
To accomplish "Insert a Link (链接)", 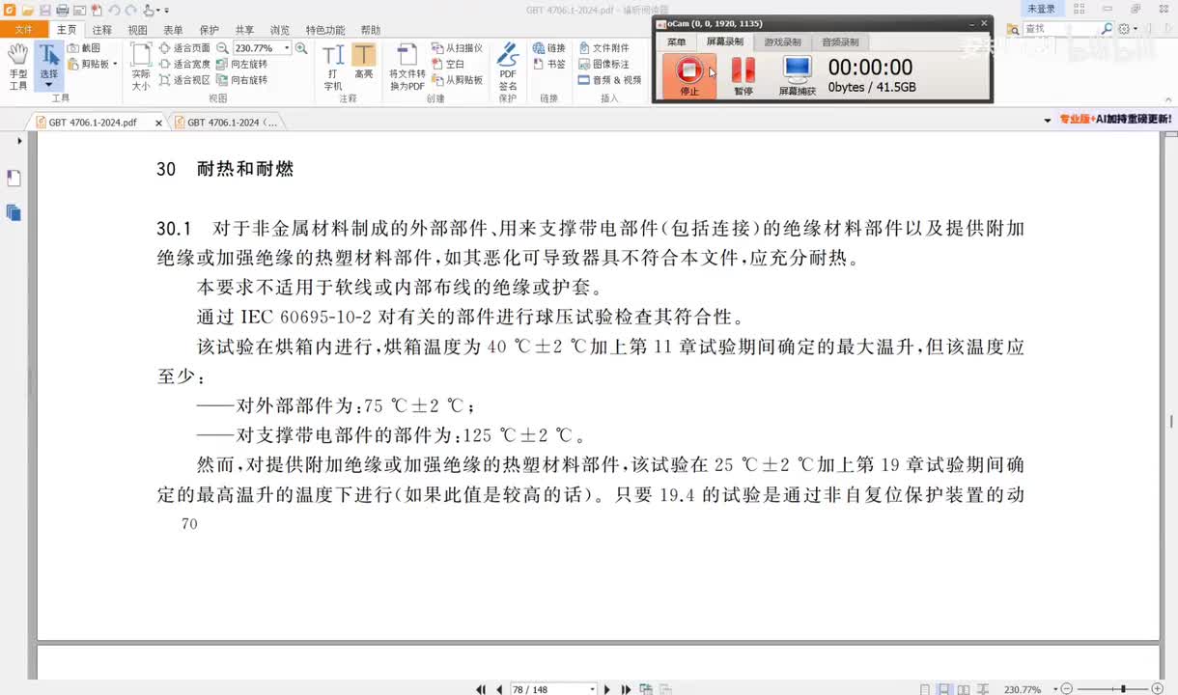I will [x=549, y=47].
